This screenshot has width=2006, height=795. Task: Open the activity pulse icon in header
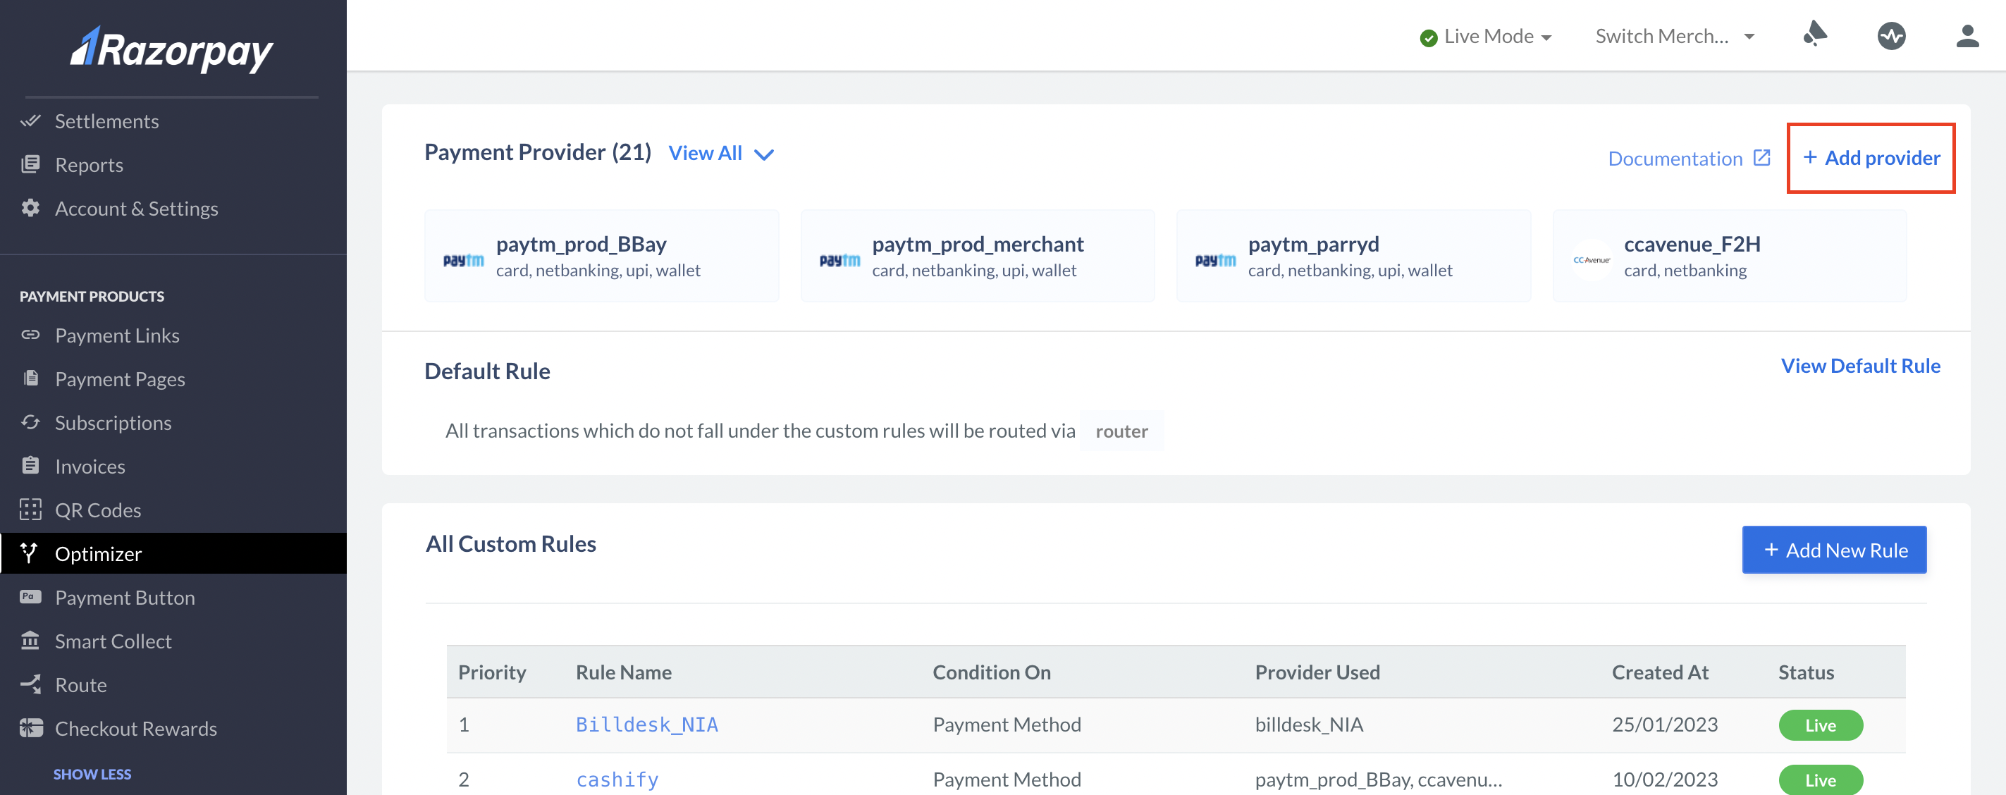coord(1892,36)
